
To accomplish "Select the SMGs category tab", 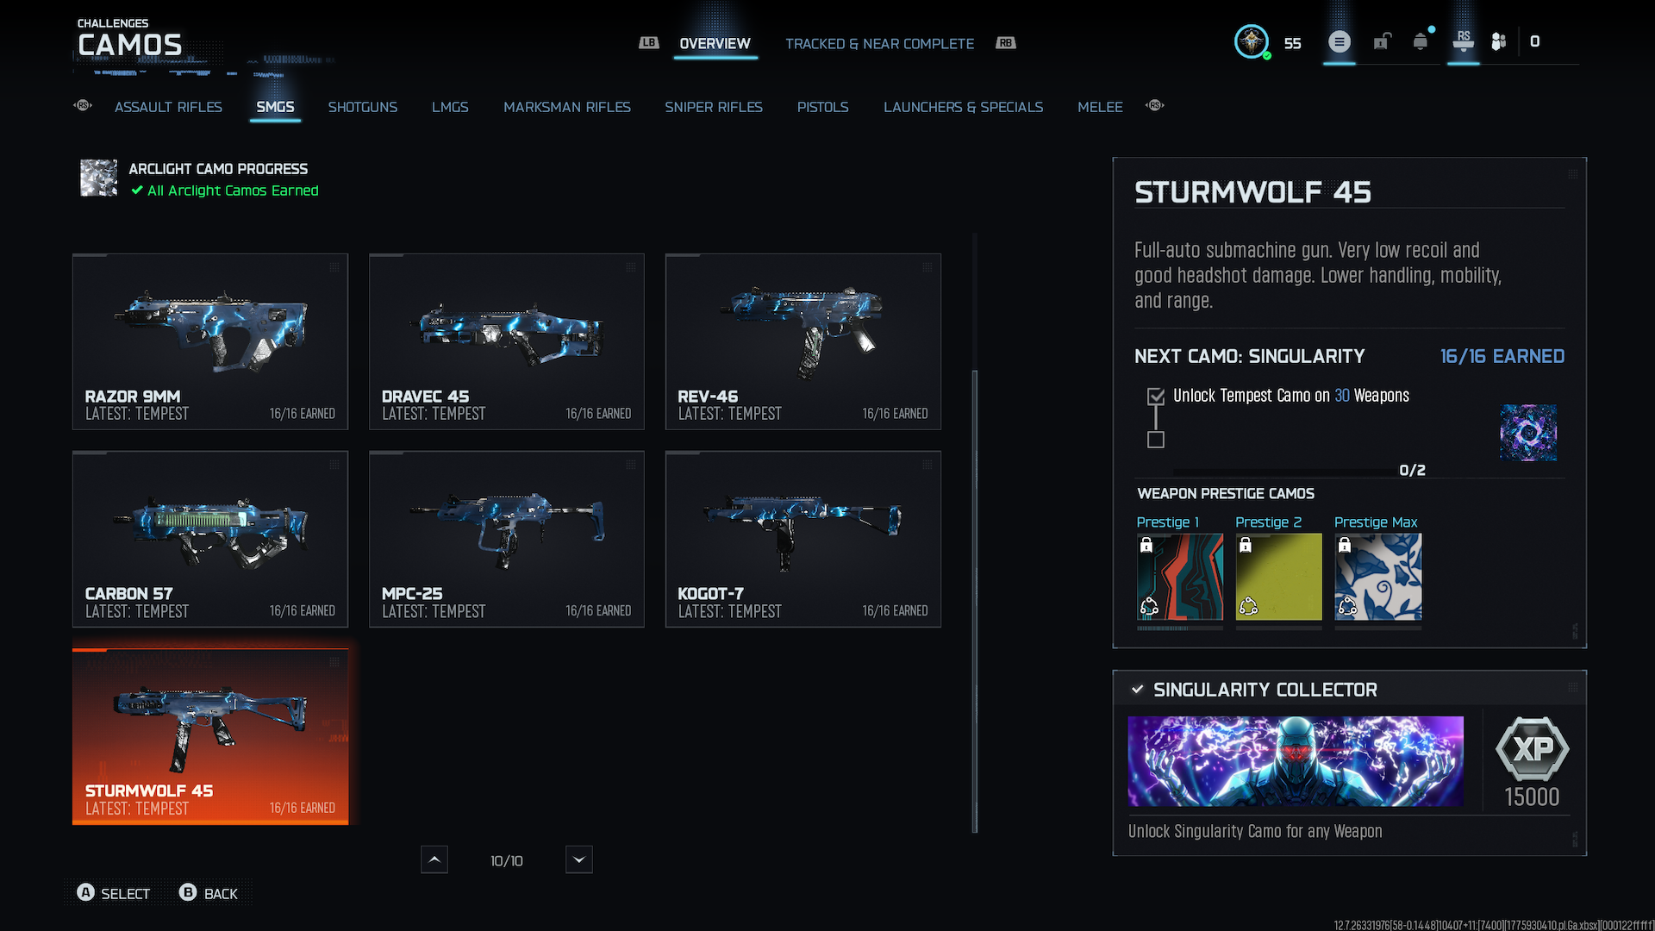I will tap(275, 107).
